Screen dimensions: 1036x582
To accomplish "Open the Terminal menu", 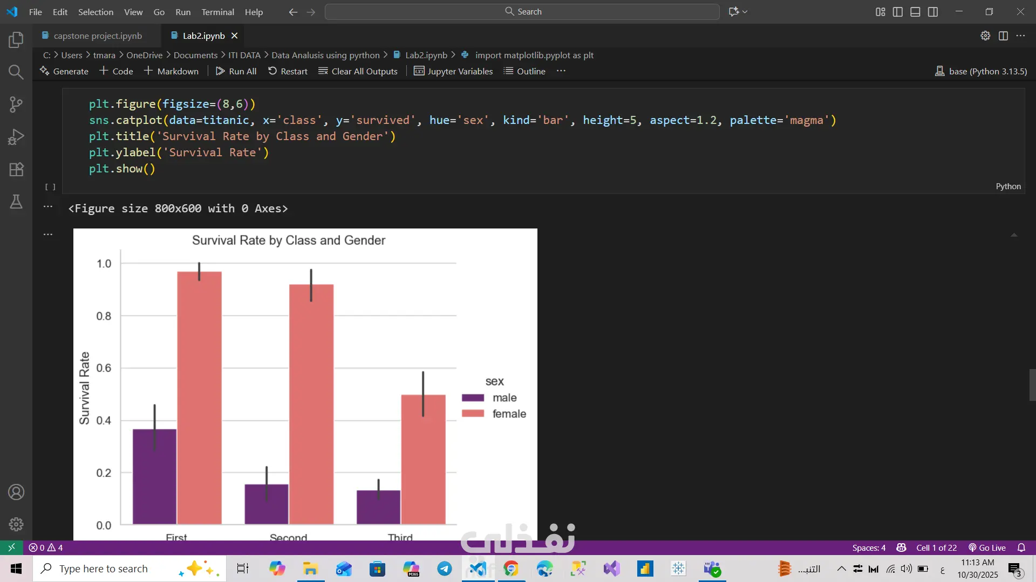I will point(217,12).
